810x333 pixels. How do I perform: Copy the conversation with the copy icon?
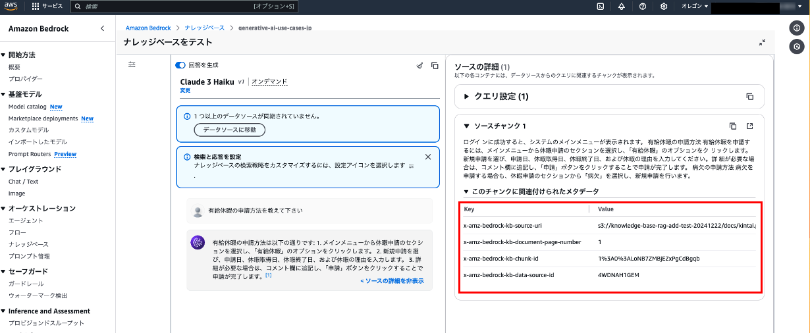point(435,65)
